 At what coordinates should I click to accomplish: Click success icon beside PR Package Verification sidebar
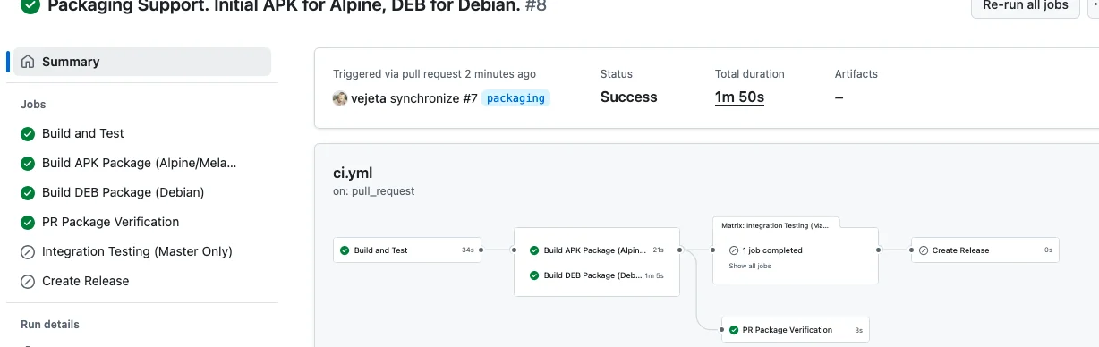pos(28,222)
